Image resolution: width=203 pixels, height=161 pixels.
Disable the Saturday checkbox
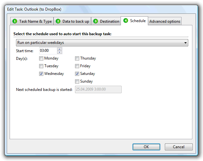point(77,74)
